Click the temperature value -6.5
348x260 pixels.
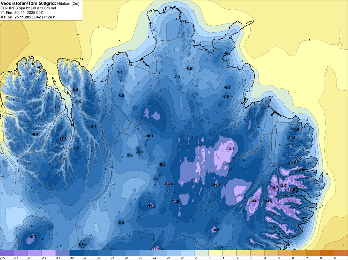78,102
